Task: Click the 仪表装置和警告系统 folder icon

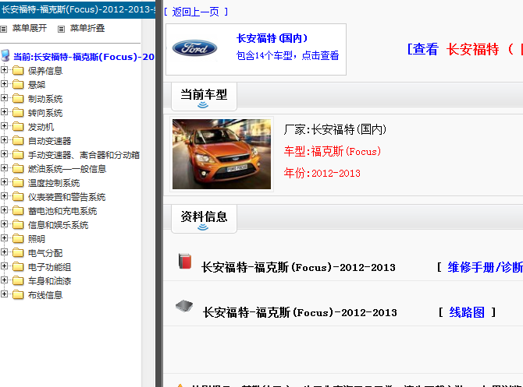Action: 18,197
